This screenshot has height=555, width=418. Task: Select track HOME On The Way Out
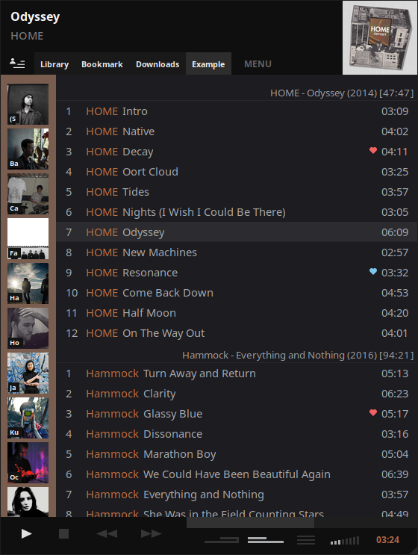237,333
